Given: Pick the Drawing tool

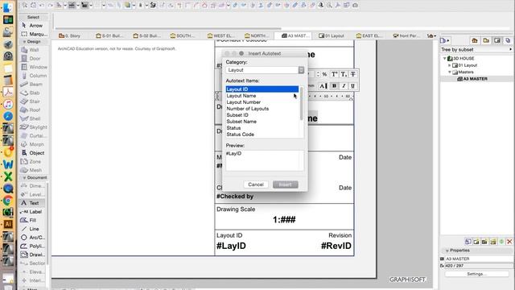Looking at the screenshot, I should 33,255.
